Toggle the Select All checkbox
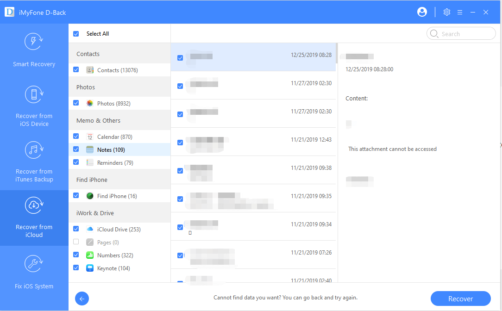 [x=76, y=34]
